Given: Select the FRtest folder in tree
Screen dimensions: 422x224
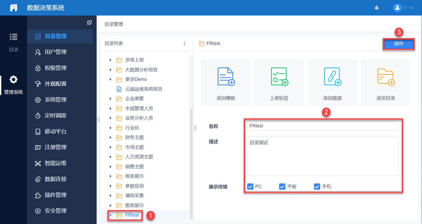Looking at the screenshot, I should pos(132,215).
